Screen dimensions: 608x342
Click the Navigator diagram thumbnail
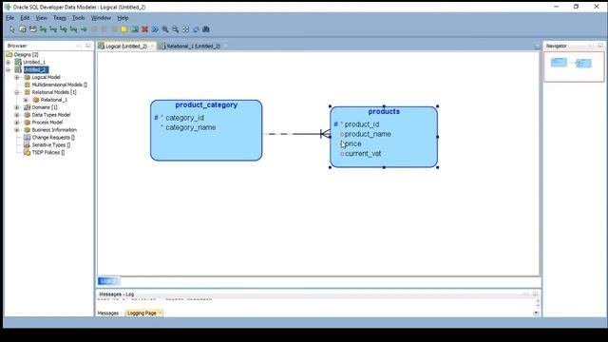coord(574,66)
